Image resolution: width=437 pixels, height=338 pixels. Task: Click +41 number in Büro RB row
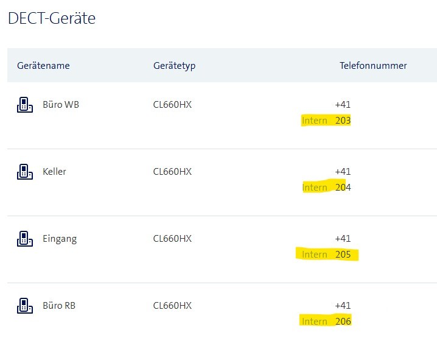pyautogui.click(x=343, y=306)
